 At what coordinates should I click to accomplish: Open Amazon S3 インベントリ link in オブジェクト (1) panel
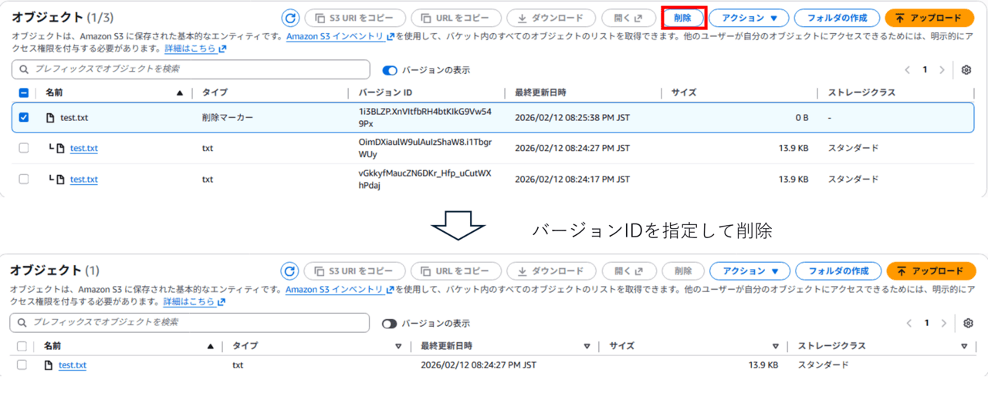tap(335, 290)
